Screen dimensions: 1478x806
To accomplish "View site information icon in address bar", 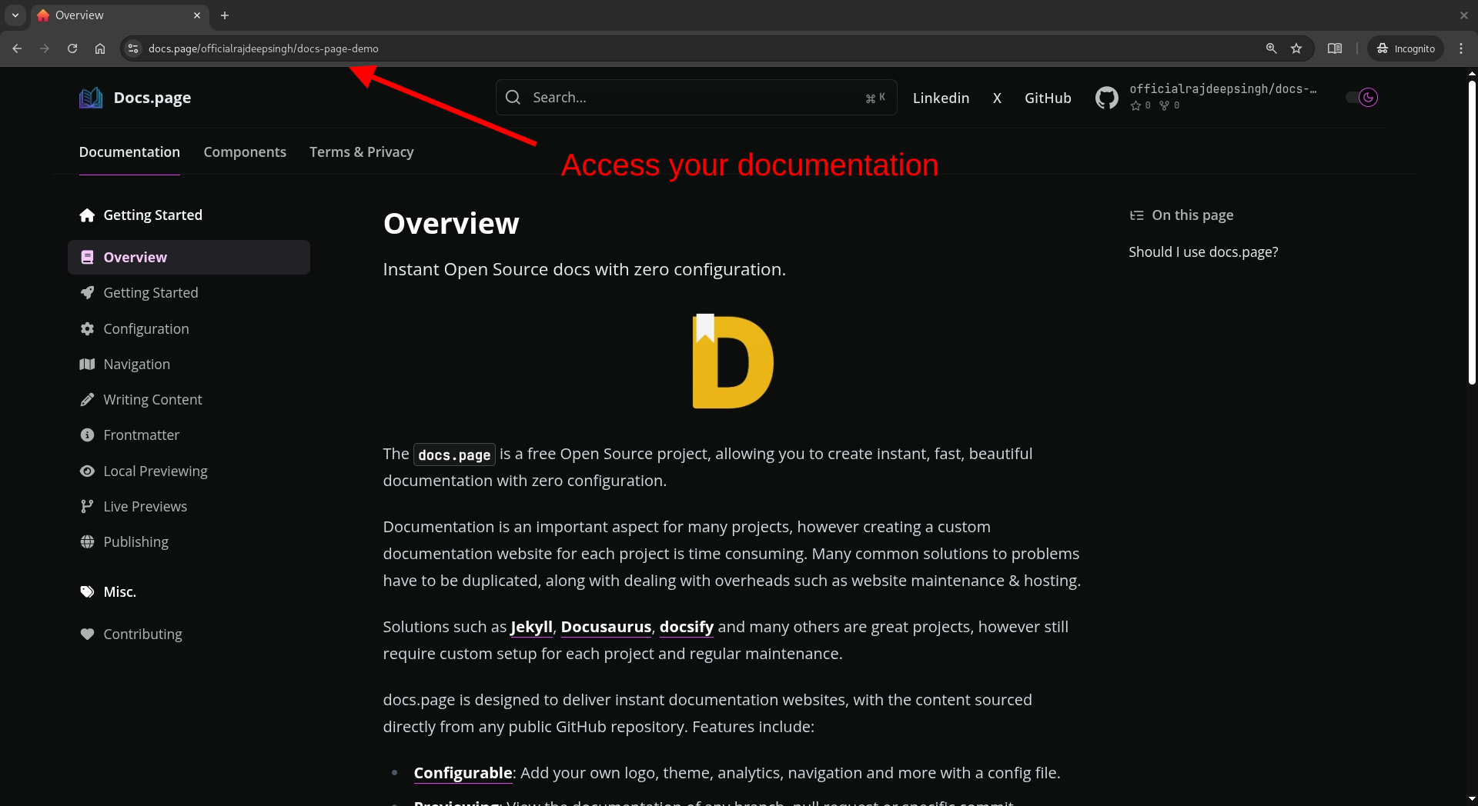I will pos(133,48).
